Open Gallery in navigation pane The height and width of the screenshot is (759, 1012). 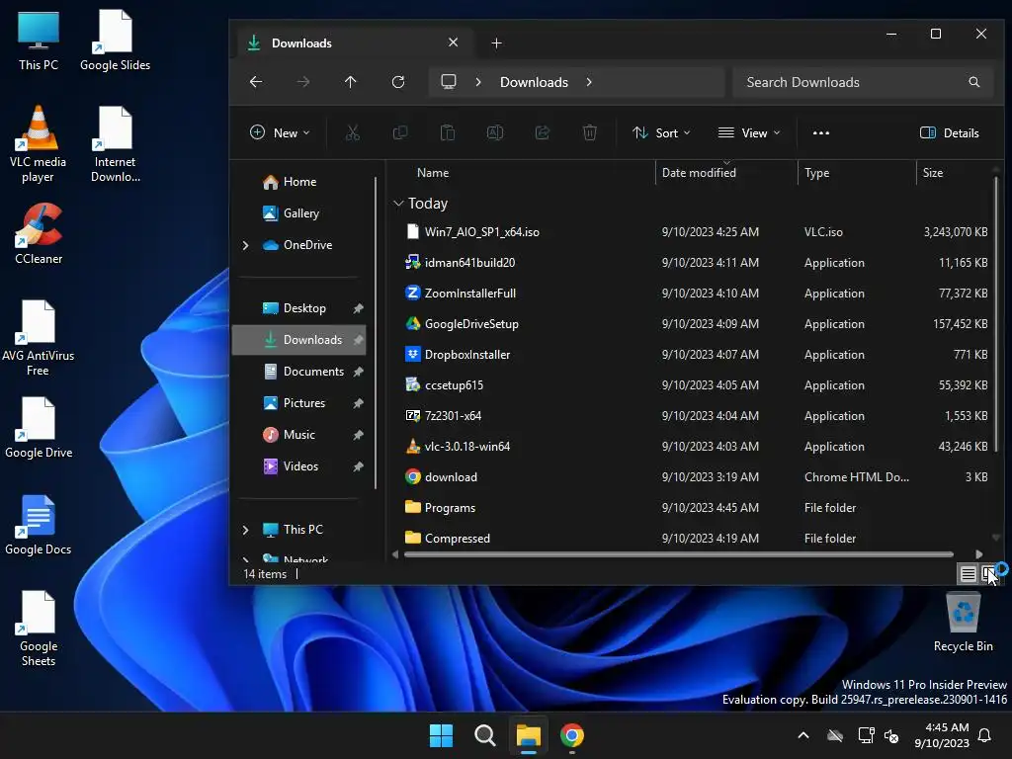[x=298, y=213]
